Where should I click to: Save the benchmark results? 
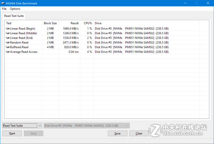[x=117, y=133]
